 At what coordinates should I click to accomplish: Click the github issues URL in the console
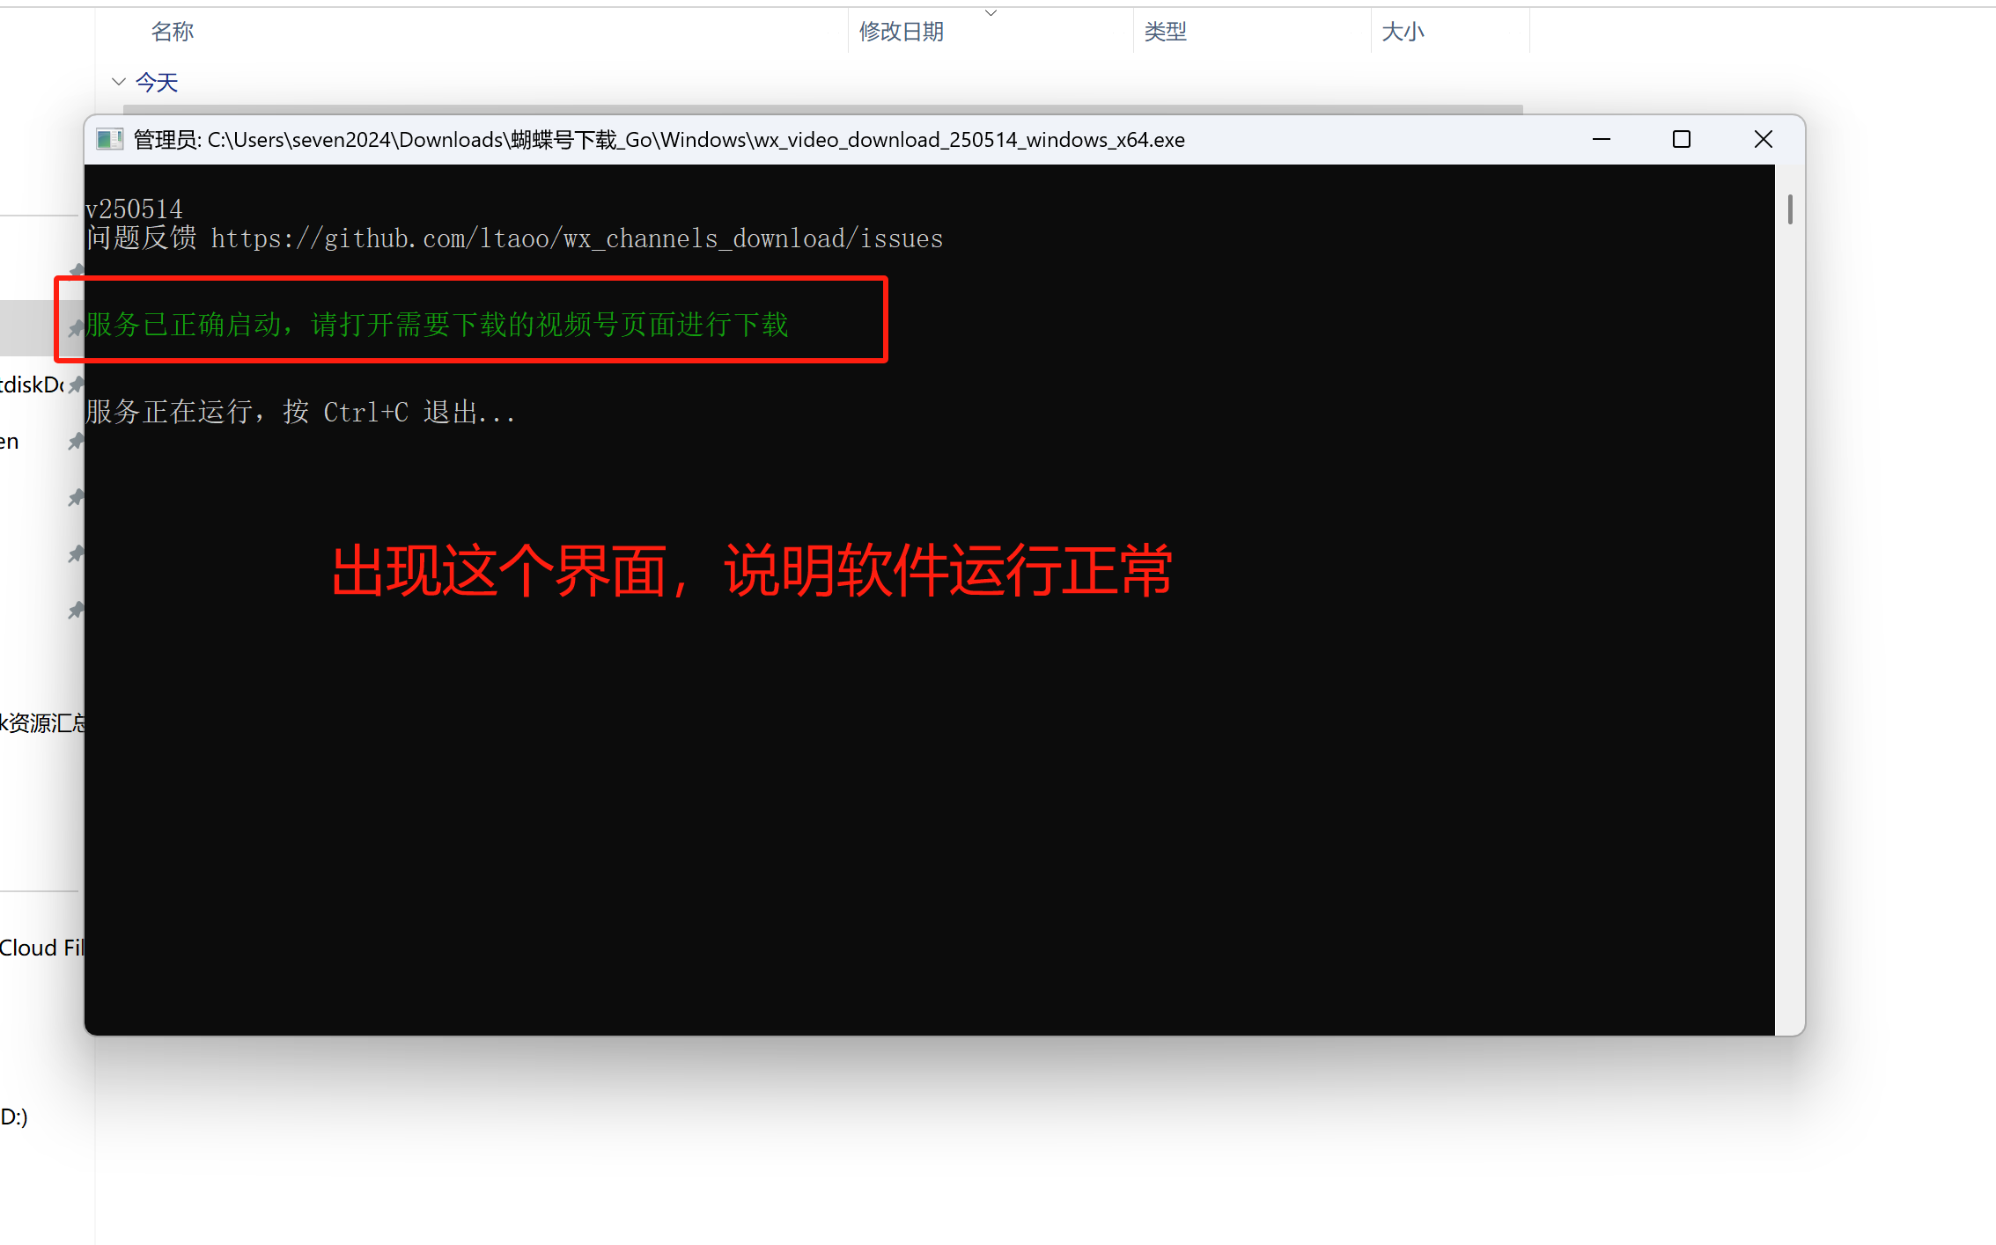pyautogui.click(x=577, y=238)
